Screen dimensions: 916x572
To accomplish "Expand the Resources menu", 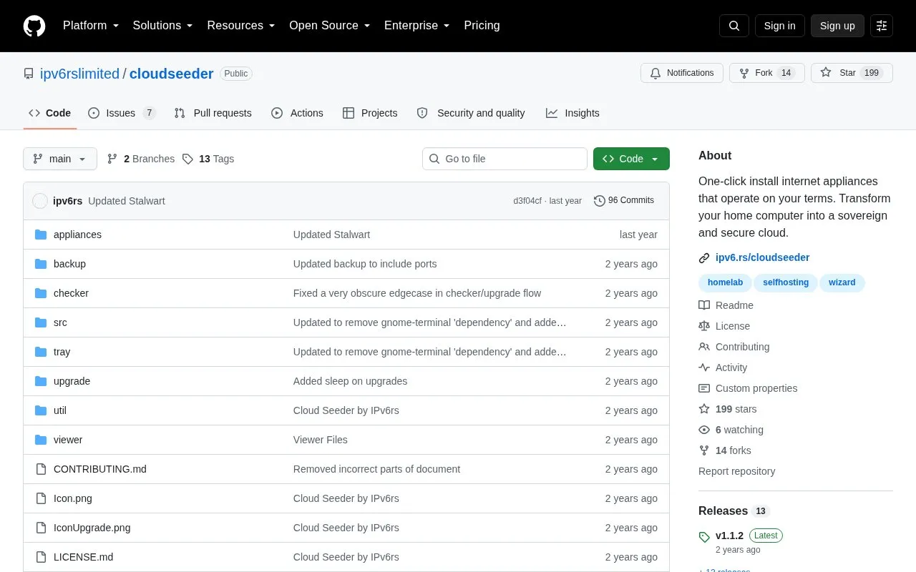I will click(241, 26).
